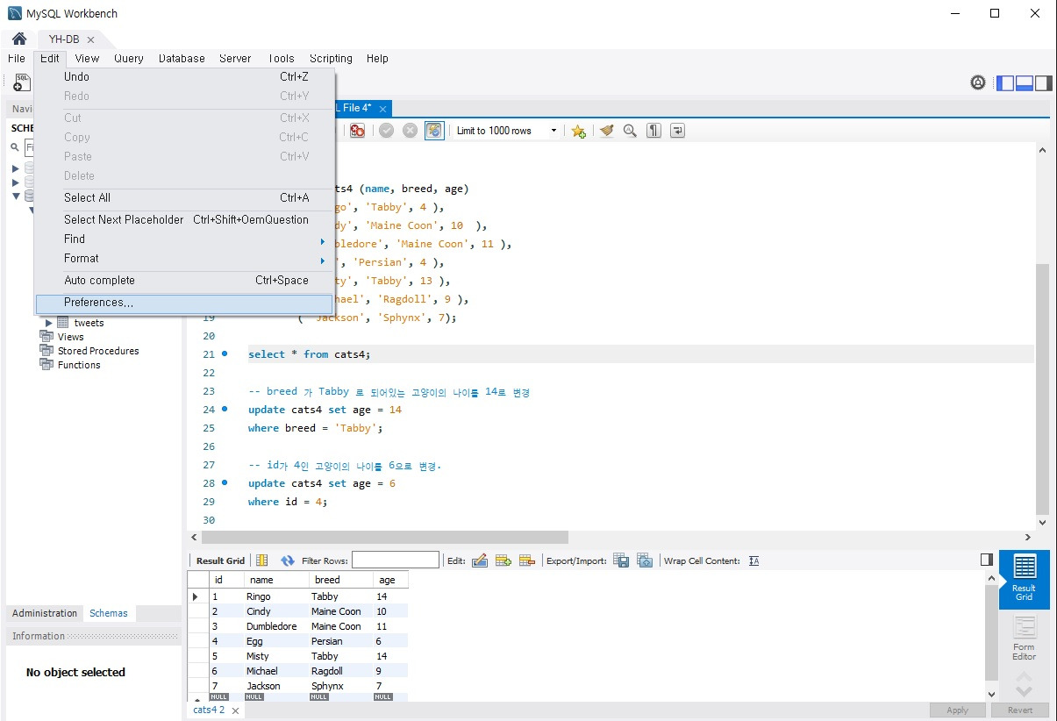Open the Save SQL Snippet star icon
This screenshot has height=721, width=1057.
click(x=578, y=130)
